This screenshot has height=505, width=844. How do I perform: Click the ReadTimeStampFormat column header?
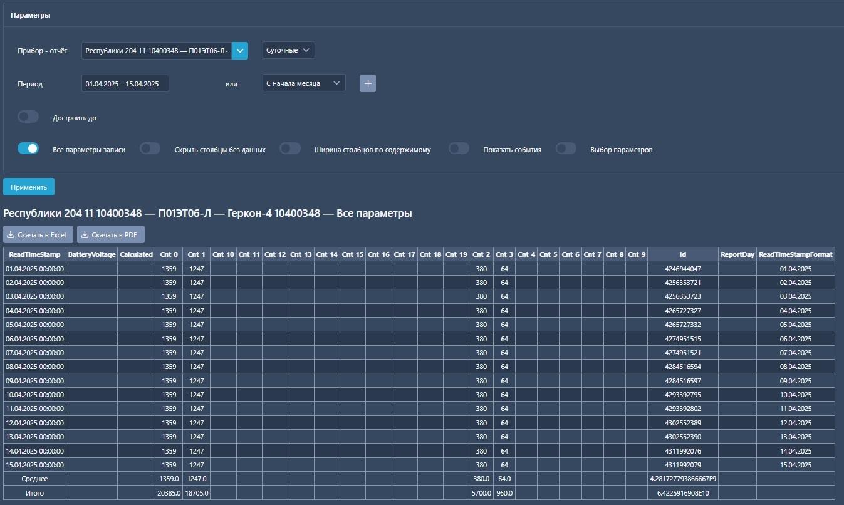[795, 254]
